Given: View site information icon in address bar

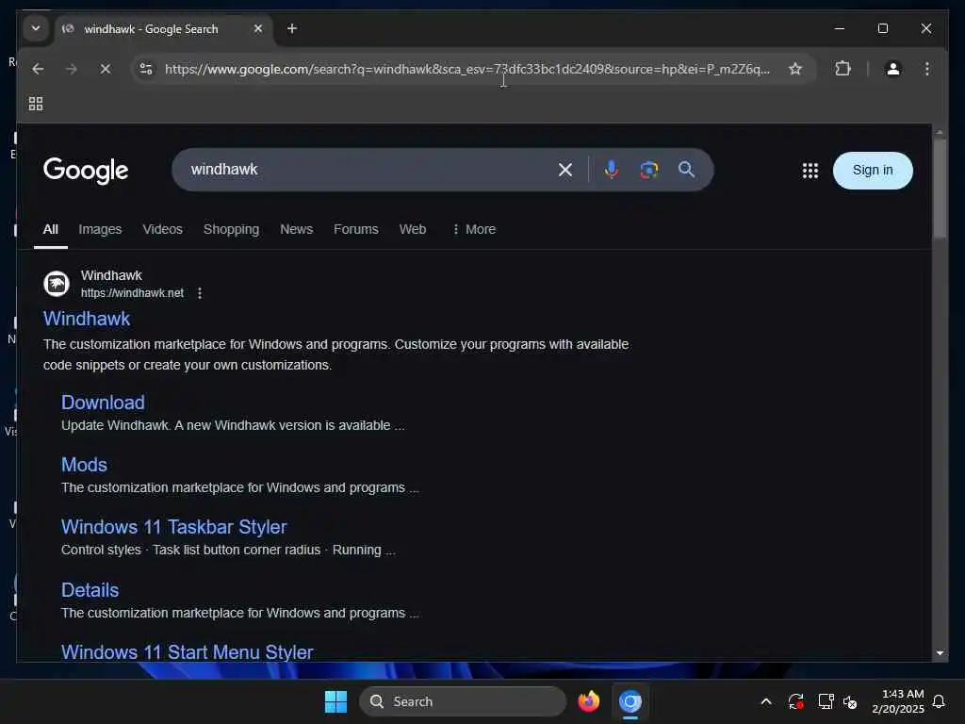Looking at the screenshot, I should [x=146, y=69].
